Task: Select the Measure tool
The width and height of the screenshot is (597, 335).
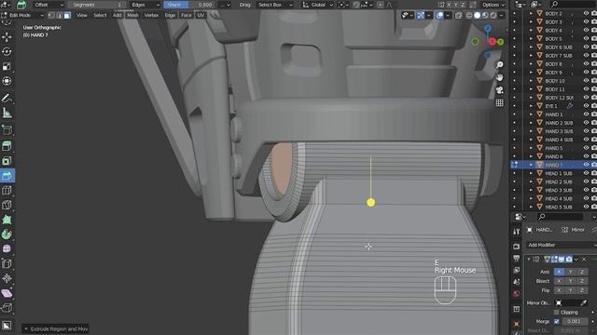Action: [x=7, y=113]
